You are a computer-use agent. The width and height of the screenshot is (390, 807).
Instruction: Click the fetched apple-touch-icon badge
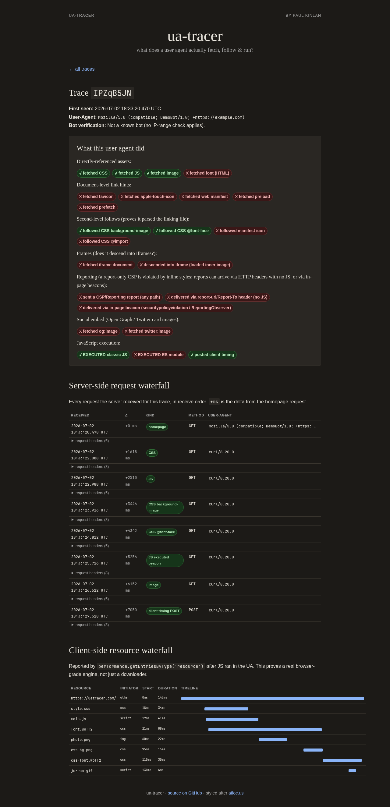147,197
